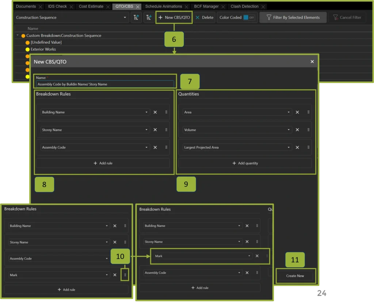Click drag handle of Mark rule listed below Assembly Code
This screenshot has height=303, width=374.
125,275
